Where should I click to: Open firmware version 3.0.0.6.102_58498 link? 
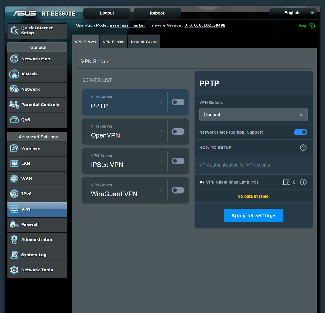click(205, 25)
